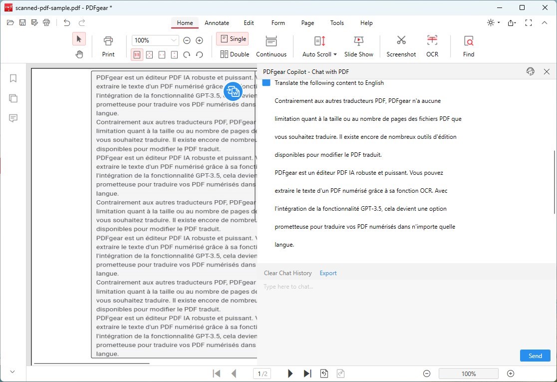Switch to the Annotate tab
The width and height of the screenshot is (557, 382).
pos(217,23)
